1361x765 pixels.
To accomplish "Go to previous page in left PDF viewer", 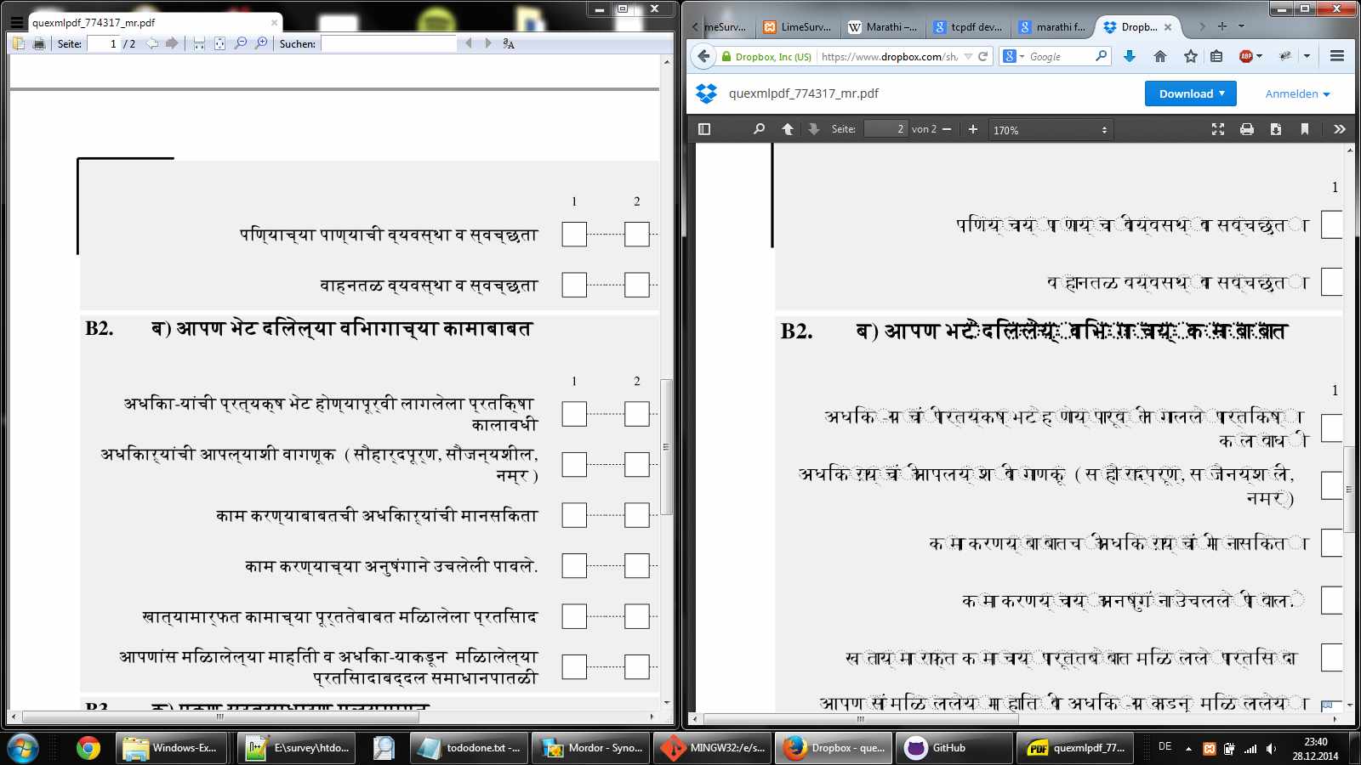I will 152,43.
